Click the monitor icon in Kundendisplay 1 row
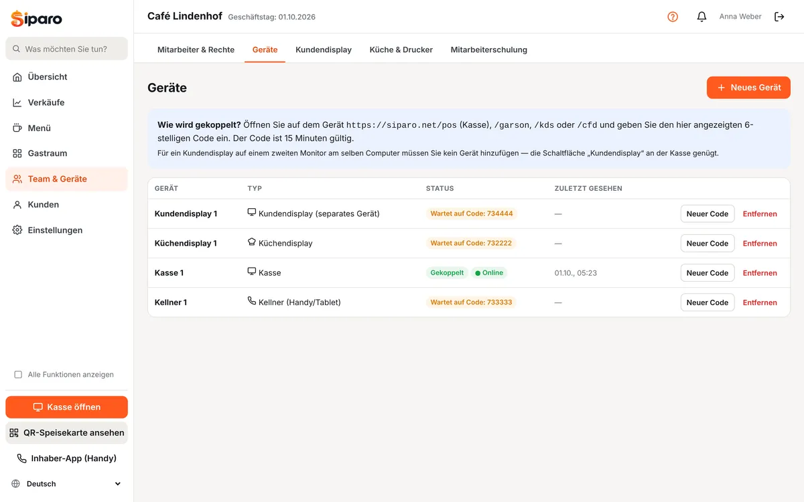This screenshot has width=804, height=502. pyautogui.click(x=252, y=213)
